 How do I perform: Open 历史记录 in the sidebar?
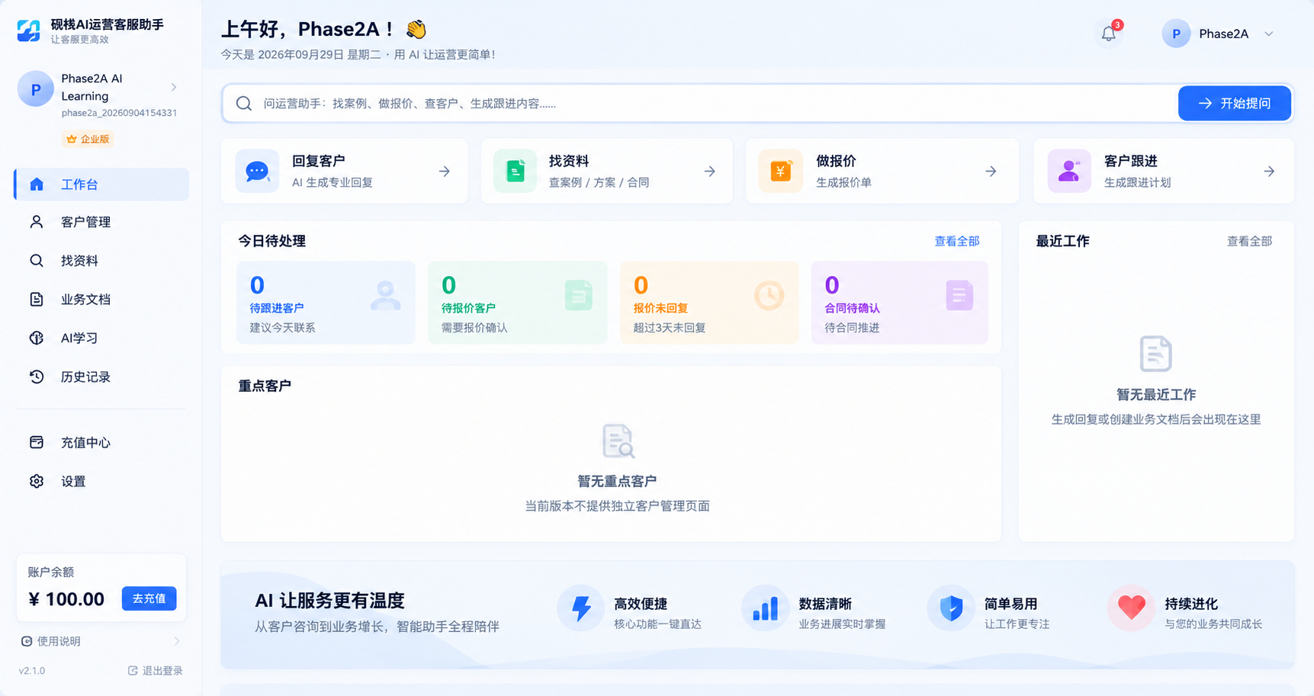(101, 377)
